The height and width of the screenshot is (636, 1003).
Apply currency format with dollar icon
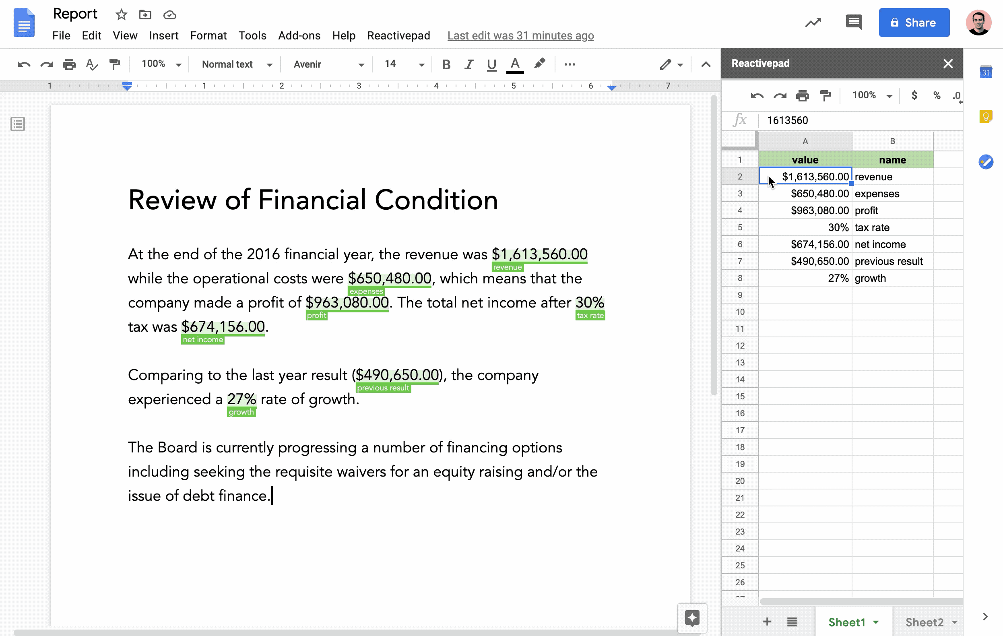point(914,95)
